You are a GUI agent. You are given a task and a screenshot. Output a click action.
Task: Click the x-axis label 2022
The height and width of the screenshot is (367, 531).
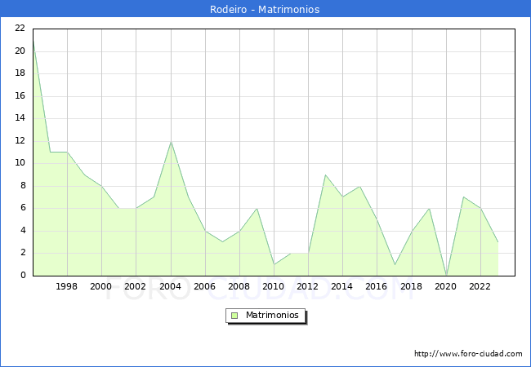click(480, 286)
